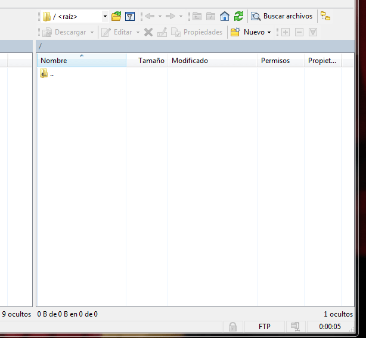
Task: Click the open directory/bookmark folder icon
Action: [116, 16]
